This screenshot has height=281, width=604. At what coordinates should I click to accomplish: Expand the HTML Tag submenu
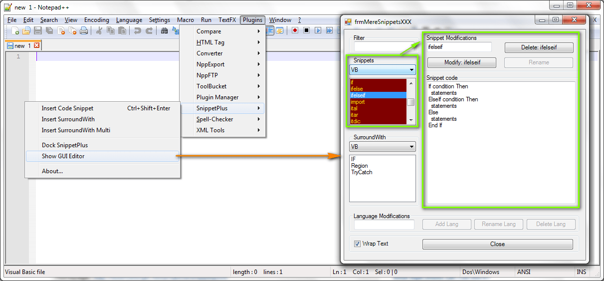[x=222, y=42]
